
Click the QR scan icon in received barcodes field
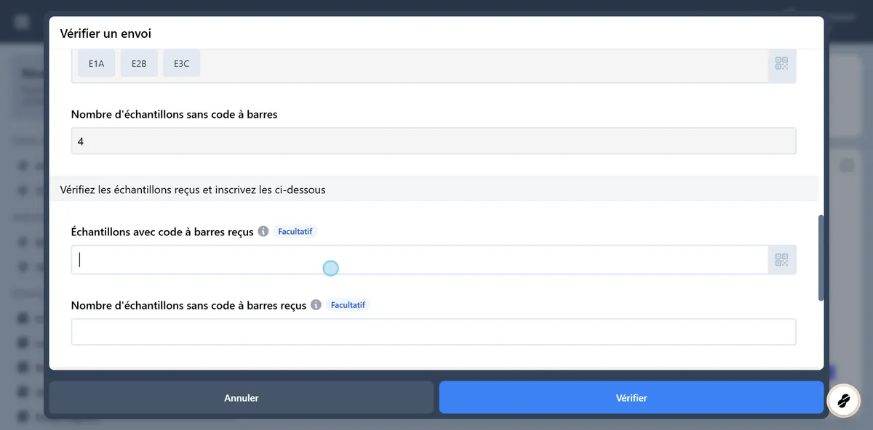click(x=781, y=260)
